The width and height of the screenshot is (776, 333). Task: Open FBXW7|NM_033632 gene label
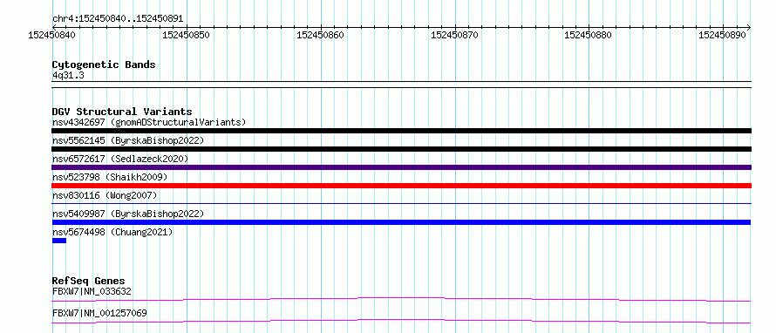click(x=92, y=291)
